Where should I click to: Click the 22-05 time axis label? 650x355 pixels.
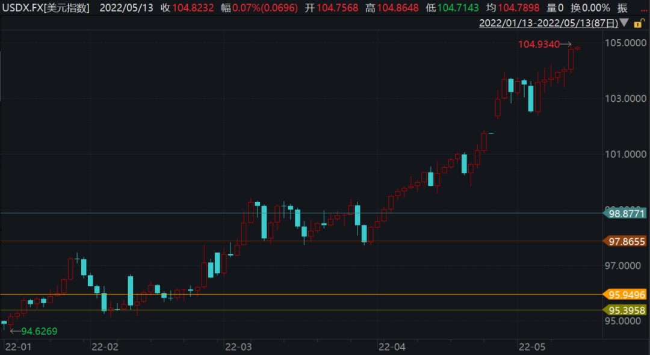coord(533,347)
